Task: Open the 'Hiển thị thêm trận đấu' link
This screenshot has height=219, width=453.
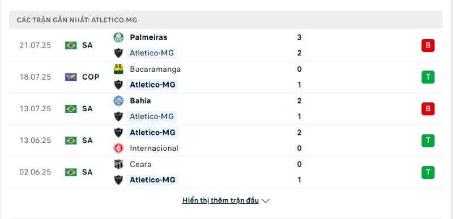Action: point(220,200)
